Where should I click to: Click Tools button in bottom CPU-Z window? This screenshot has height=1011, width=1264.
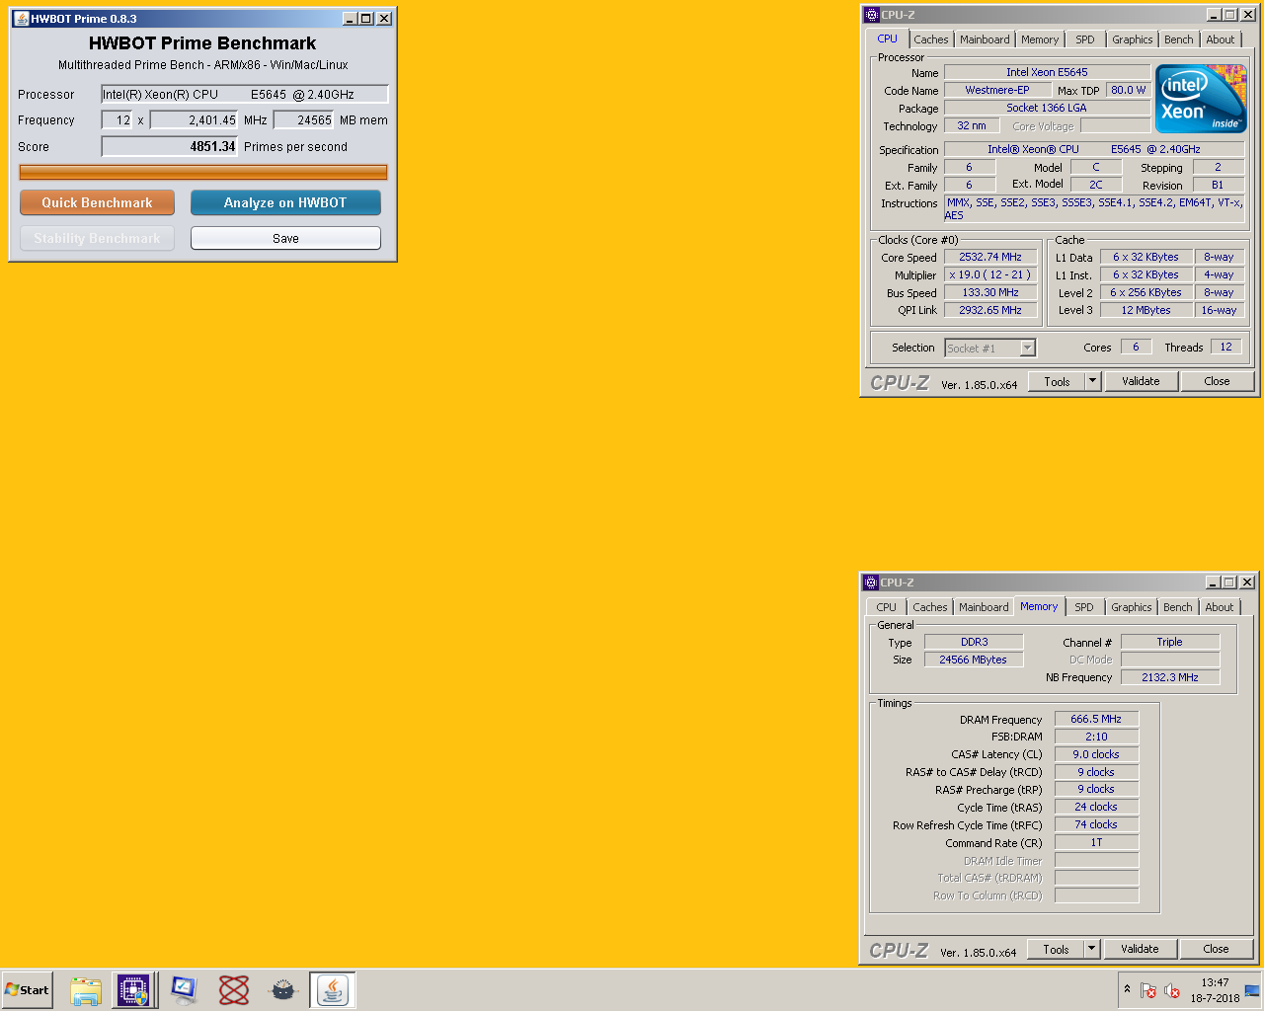point(1056,949)
